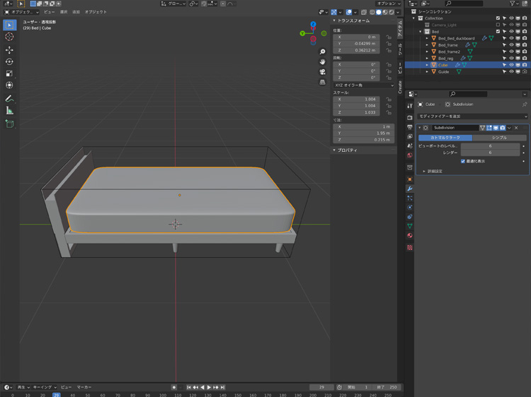Image resolution: width=531 pixels, height=397 pixels.
Task: Open the モディファイアーを追加 dropdown
Action: coord(472,116)
